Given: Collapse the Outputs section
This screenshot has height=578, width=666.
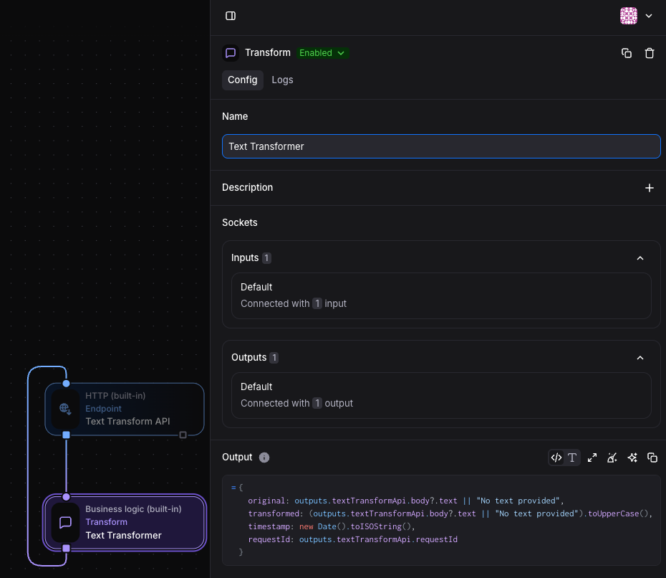Looking at the screenshot, I should [640, 357].
